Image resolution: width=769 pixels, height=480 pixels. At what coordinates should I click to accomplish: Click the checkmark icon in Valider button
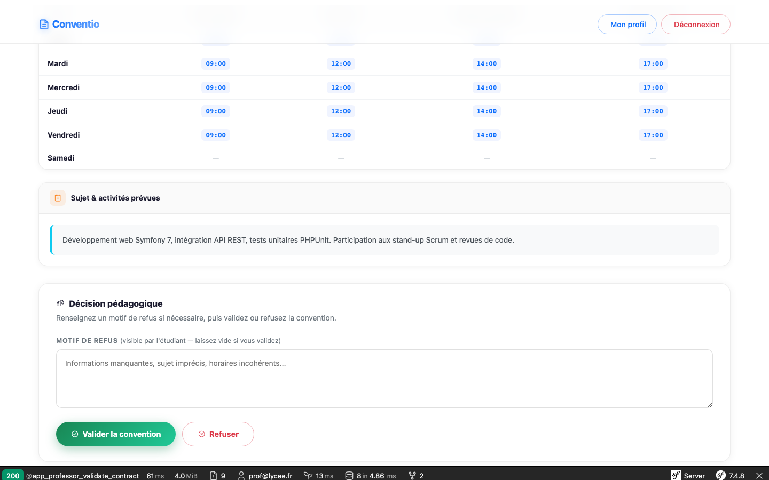(x=75, y=434)
